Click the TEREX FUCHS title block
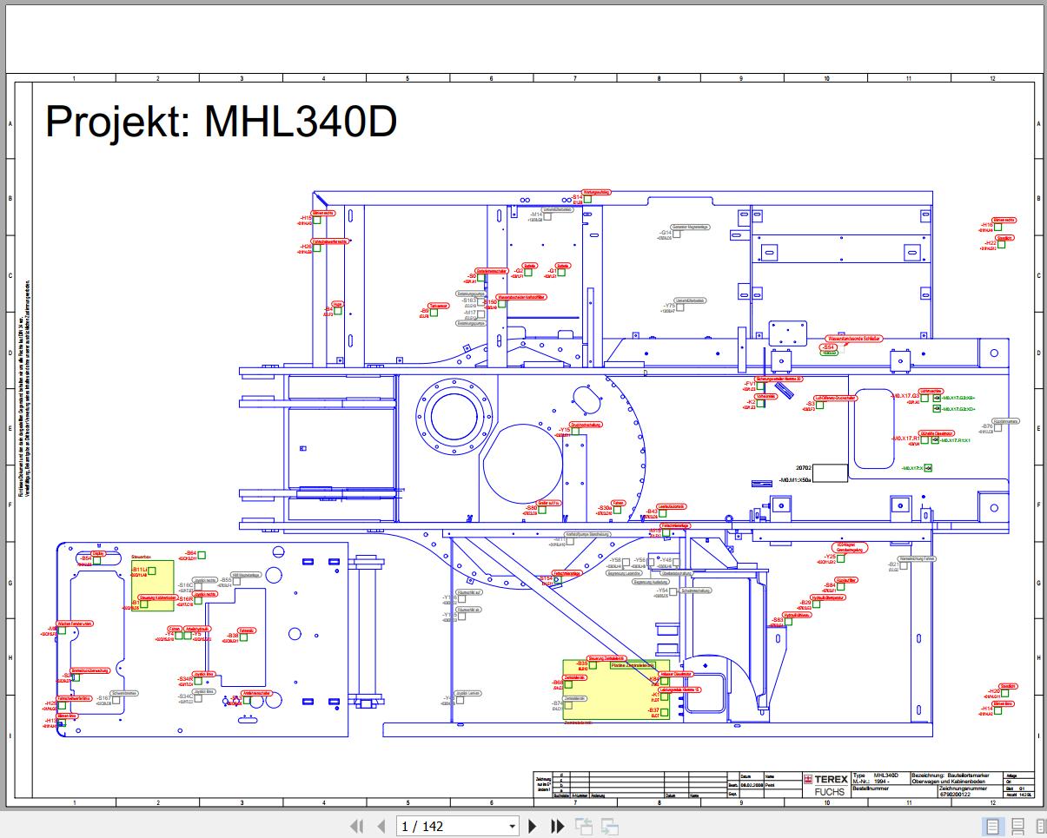This screenshot has width=1047, height=838. [x=825, y=784]
